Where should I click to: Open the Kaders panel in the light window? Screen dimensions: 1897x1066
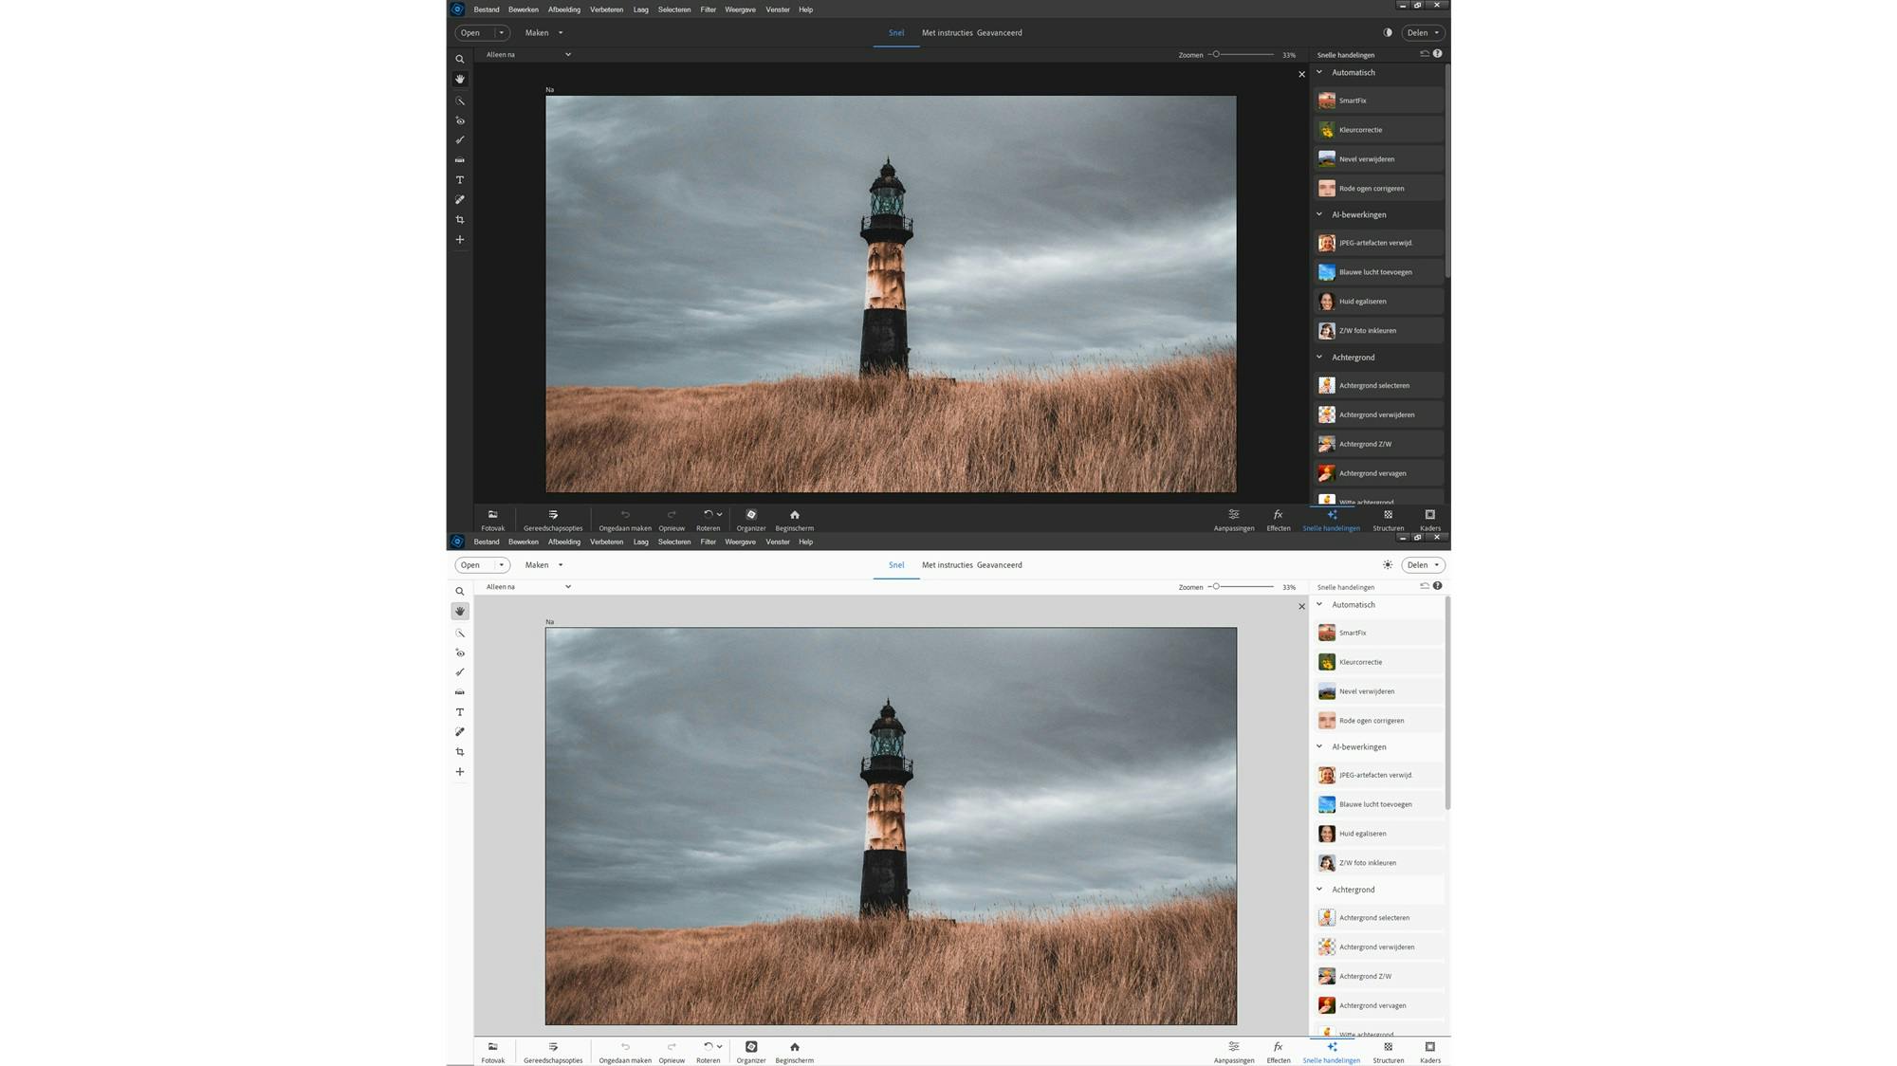(1429, 1051)
